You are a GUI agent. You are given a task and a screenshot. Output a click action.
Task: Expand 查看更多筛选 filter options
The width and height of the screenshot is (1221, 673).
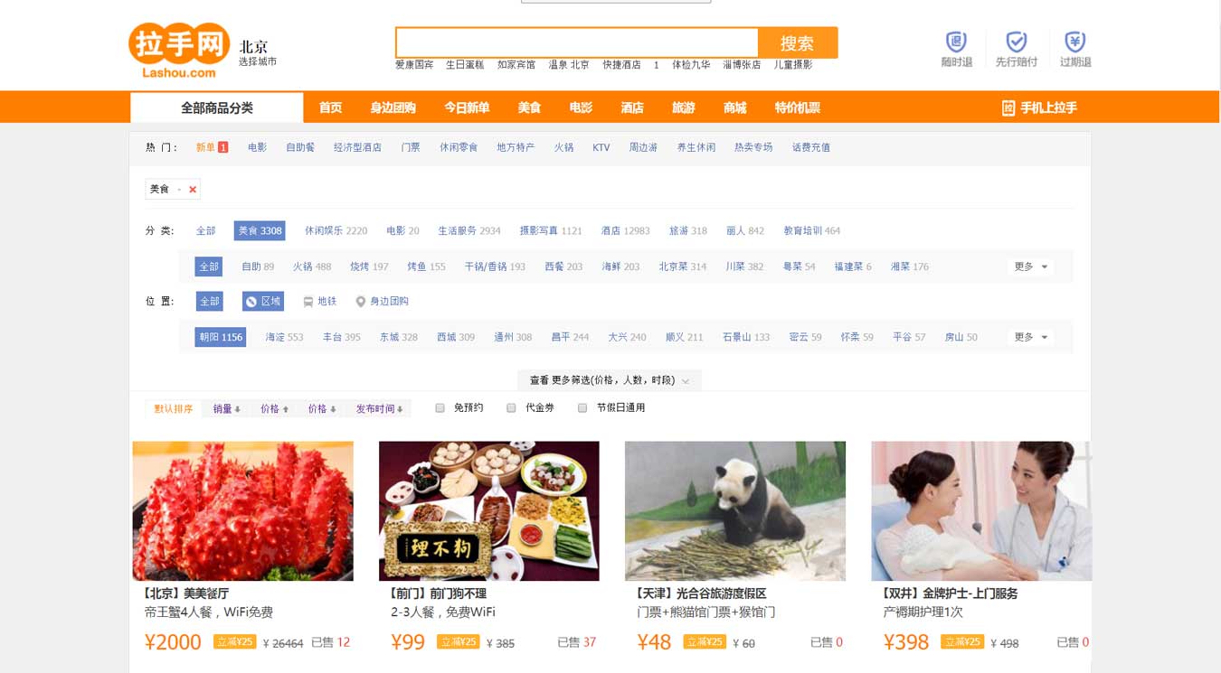pos(610,380)
